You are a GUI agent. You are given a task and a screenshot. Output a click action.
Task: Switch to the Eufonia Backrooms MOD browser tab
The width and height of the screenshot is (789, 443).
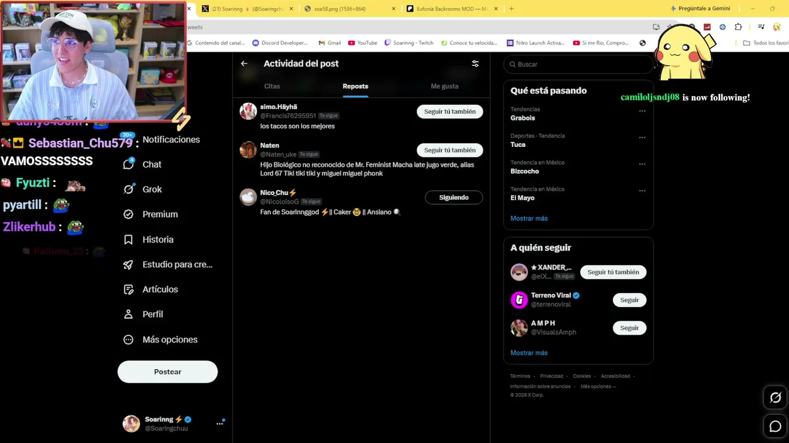point(451,9)
